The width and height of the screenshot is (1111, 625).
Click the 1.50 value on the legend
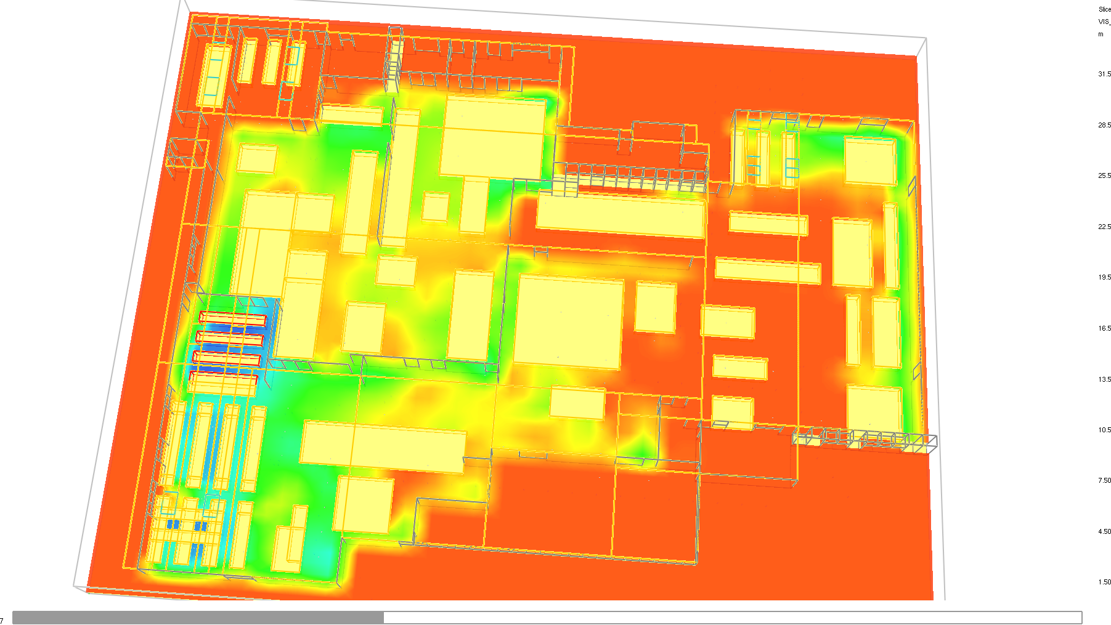pos(1104,582)
